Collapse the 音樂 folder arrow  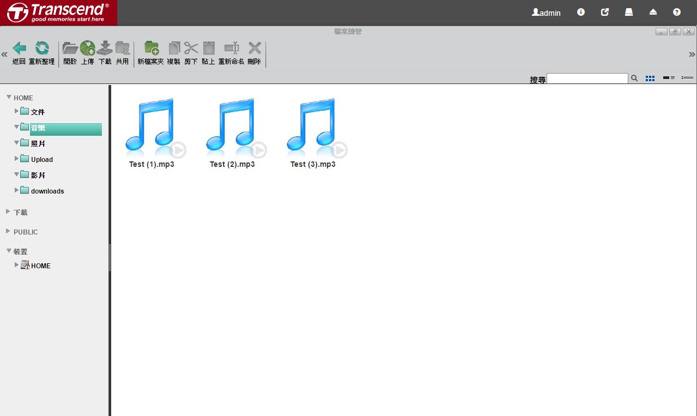coord(17,126)
